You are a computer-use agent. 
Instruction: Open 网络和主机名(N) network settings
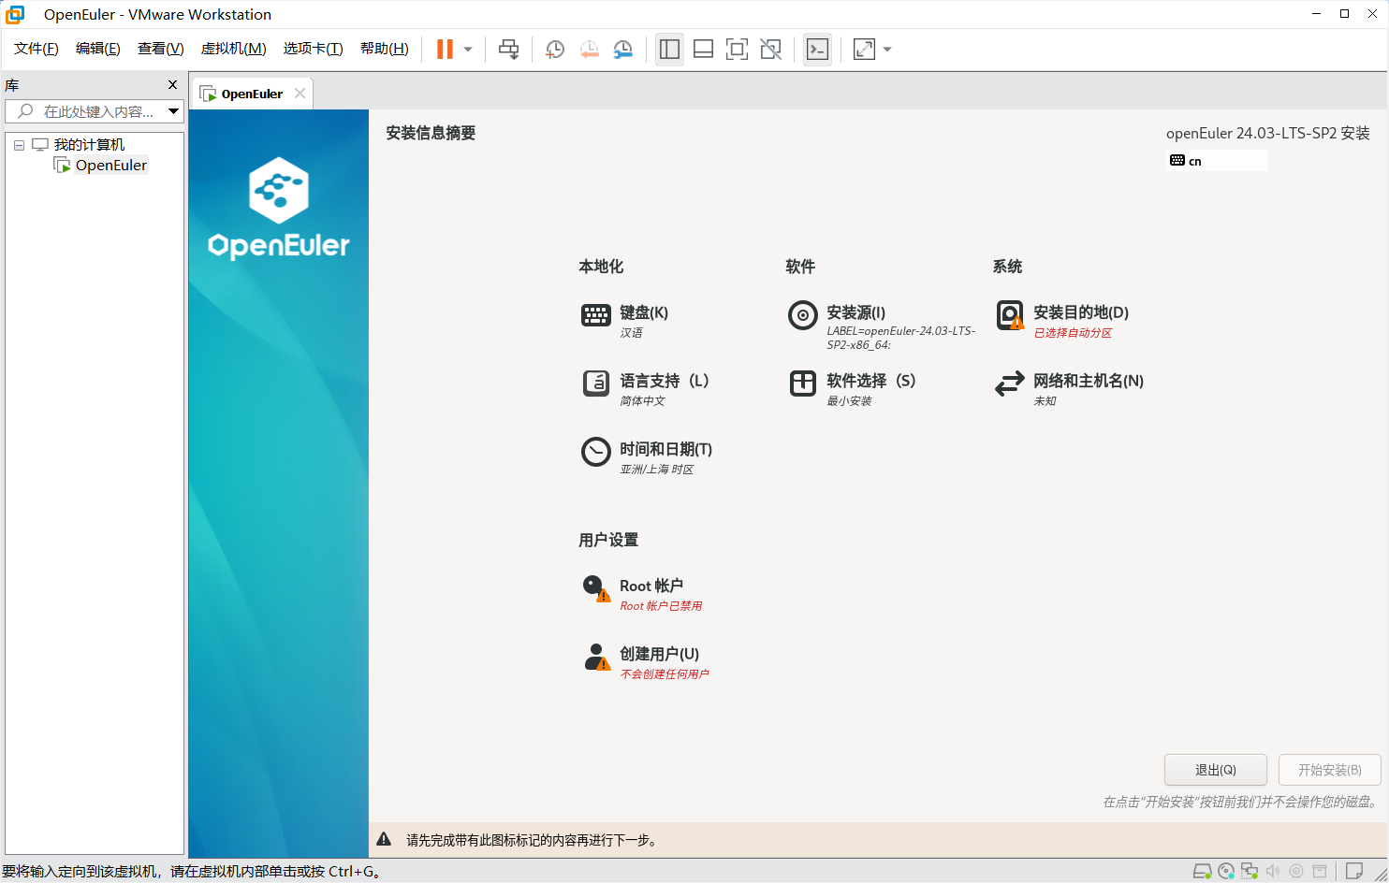coord(1069,387)
